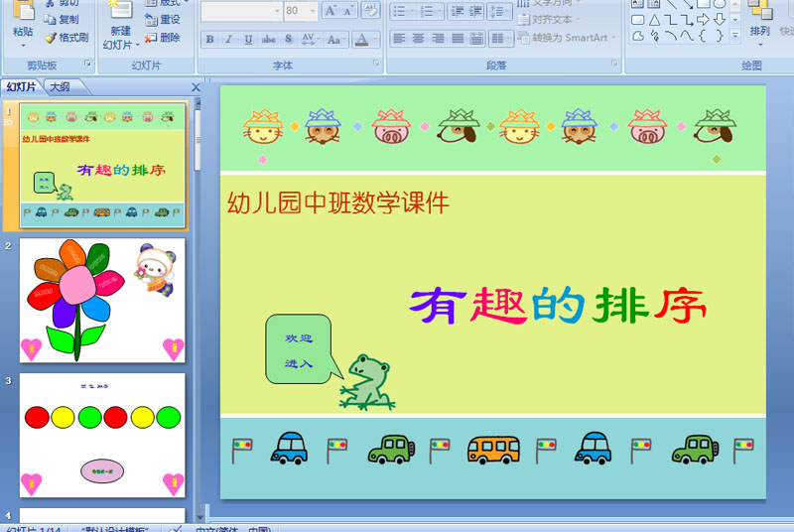Toggle Bold formatting
This screenshot has height=532, width=794.
210,39
